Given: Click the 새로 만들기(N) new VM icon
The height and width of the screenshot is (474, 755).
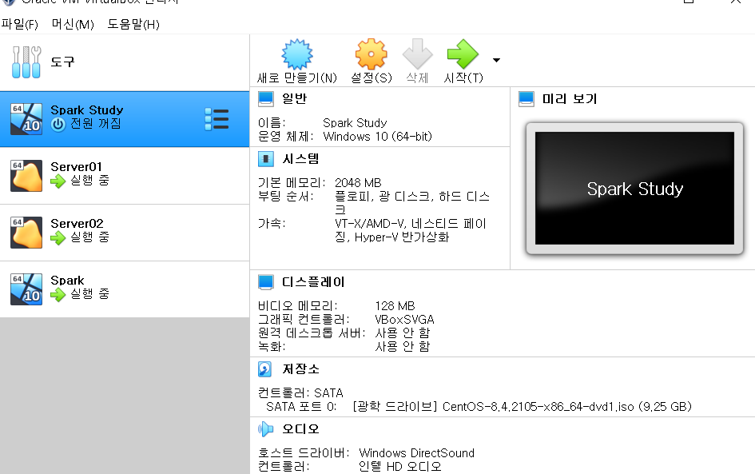Looking at the screenshot, I should pos(297,54).
